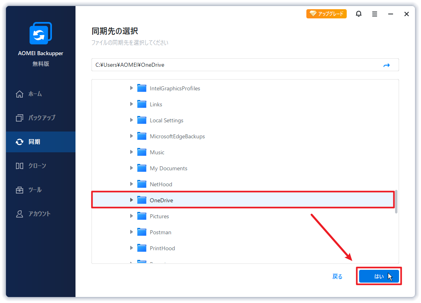Select the "Music" folder name
This screenshot has height=303, width=421.
click(157, 153)
